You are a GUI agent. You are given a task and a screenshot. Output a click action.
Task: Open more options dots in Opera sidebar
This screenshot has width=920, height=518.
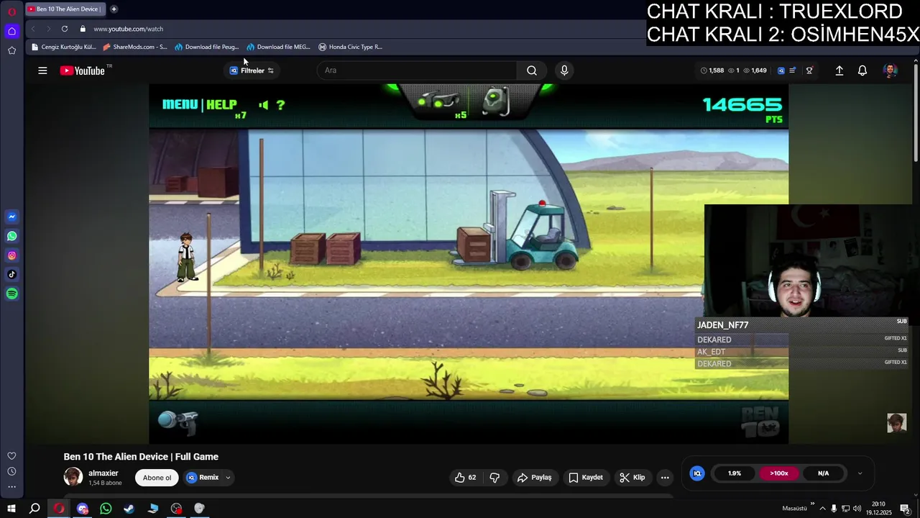coord(11,487)
